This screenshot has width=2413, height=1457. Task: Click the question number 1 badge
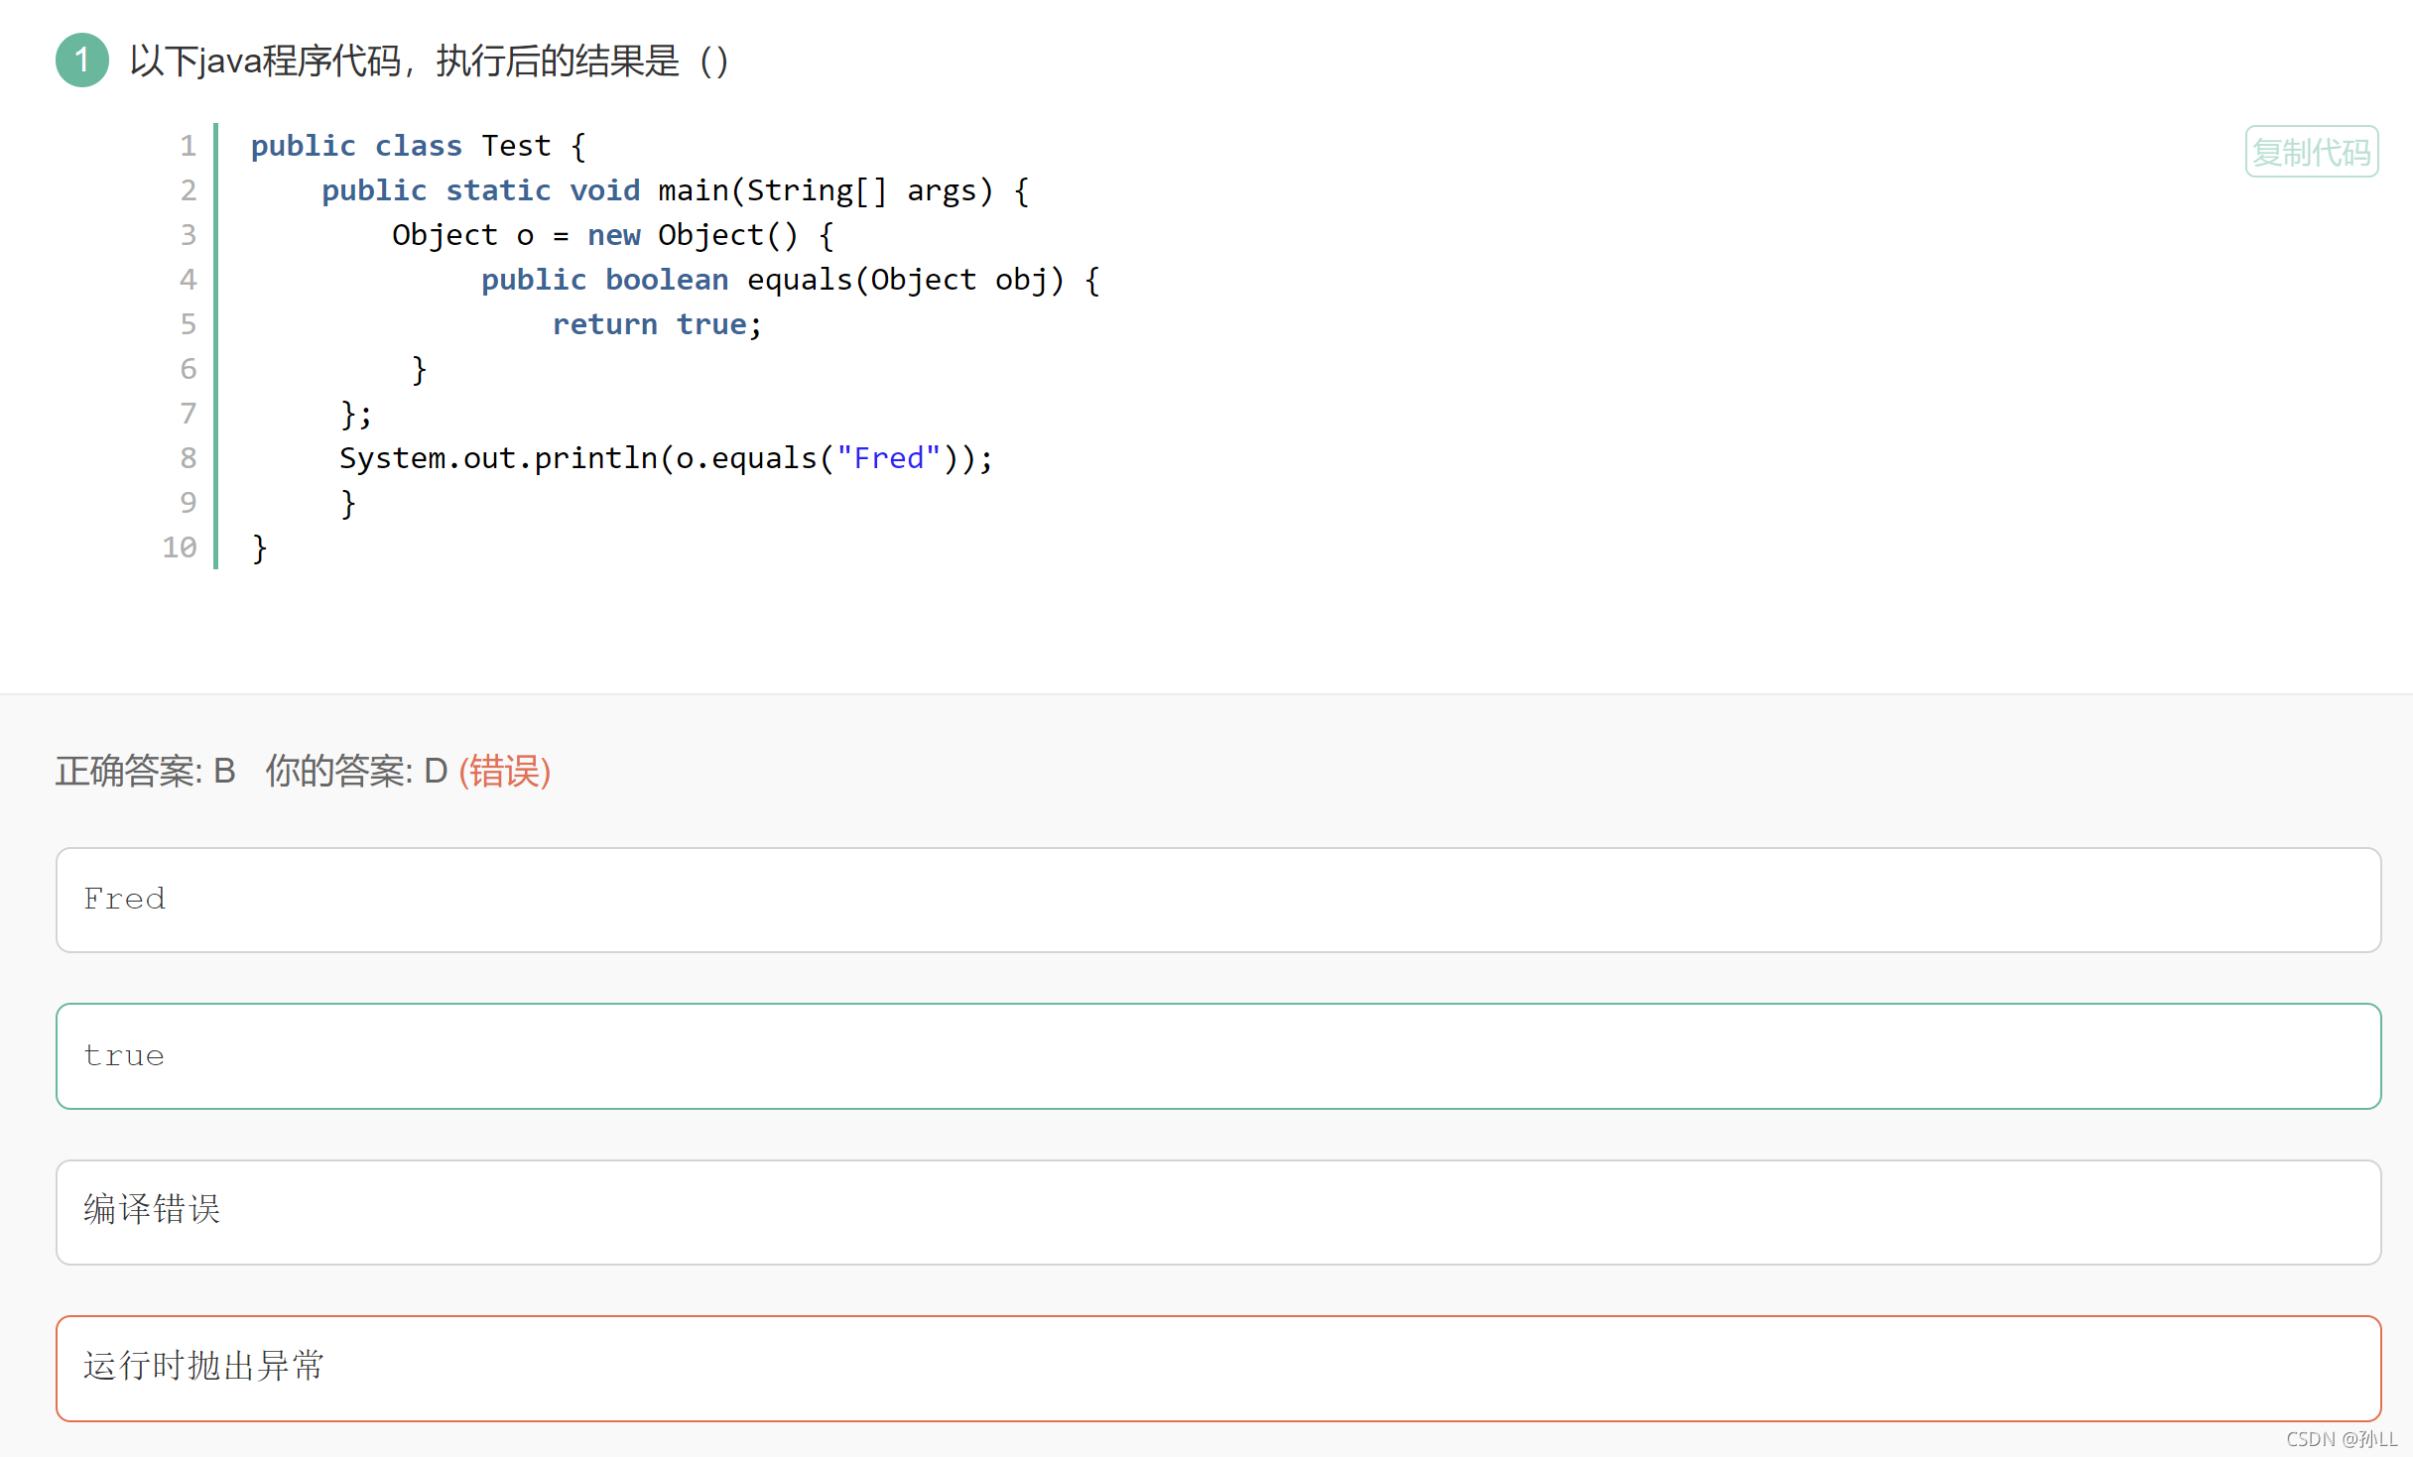[82, 61]
